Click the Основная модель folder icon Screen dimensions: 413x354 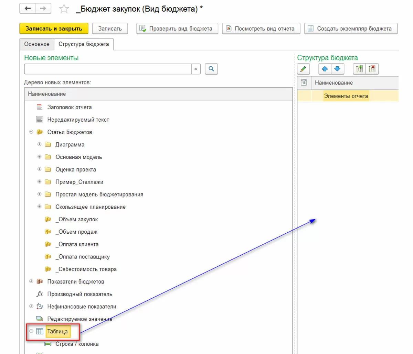click(48, 157)
